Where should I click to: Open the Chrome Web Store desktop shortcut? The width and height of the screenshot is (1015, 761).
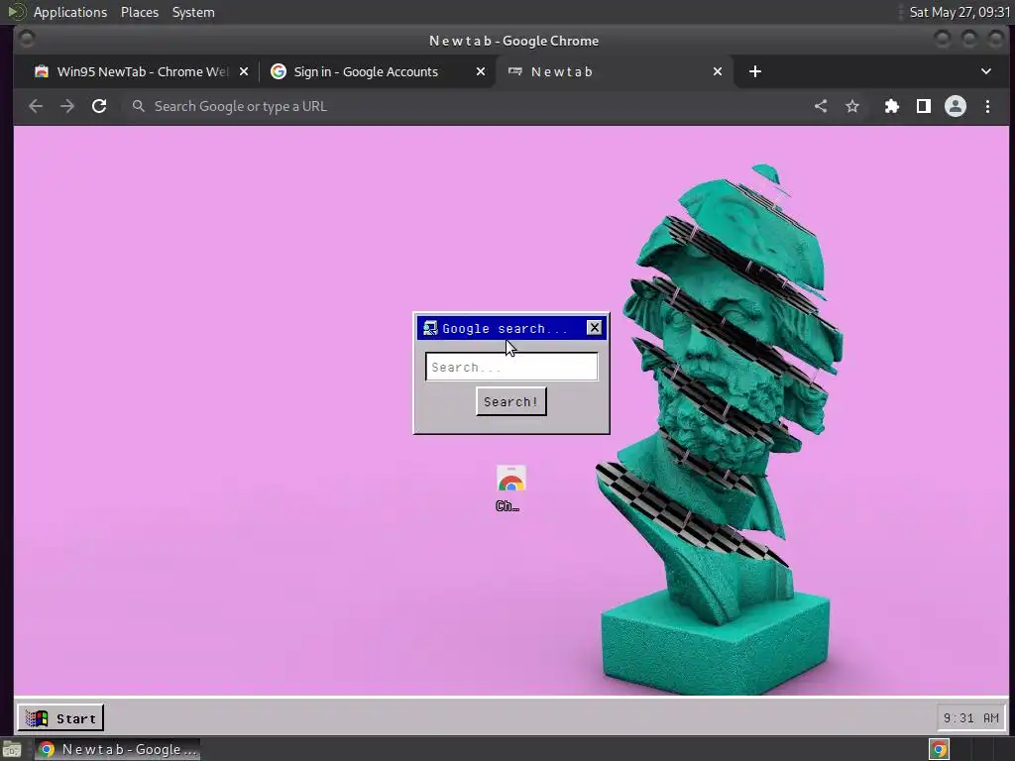(x=510, y=489)
